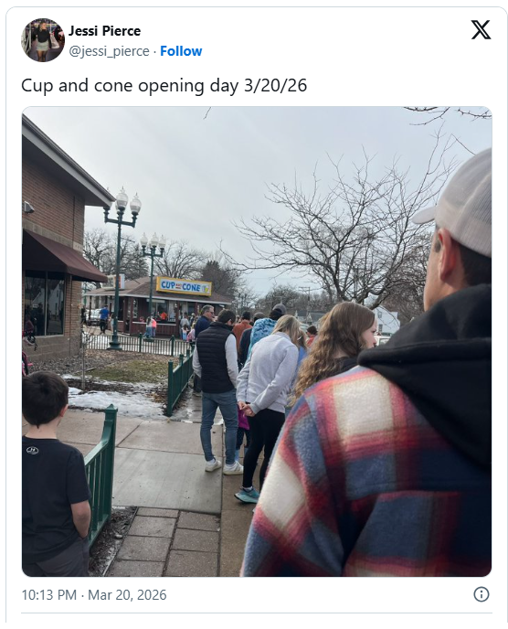The image size is (508, 629).
Task: Click the Cup and Cone sign in photo
Action: tap(184, 286)
